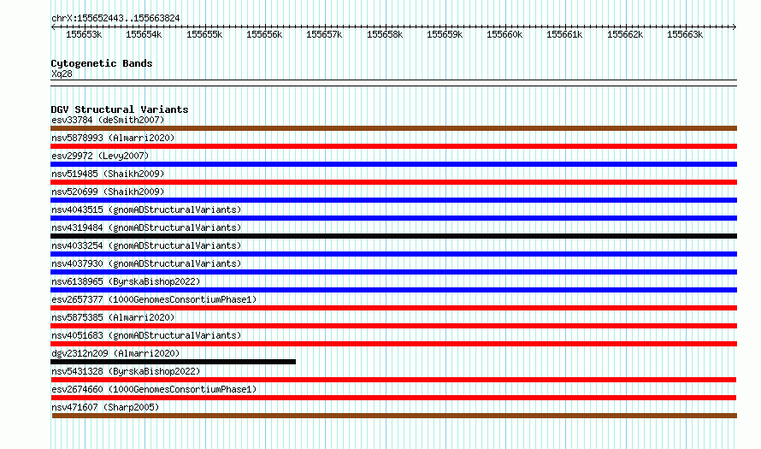The height and width of the screenshot is (449, 761).
Task: Open variant nsv519485 (Shaikh2009) label
Action: coord(108,174)
